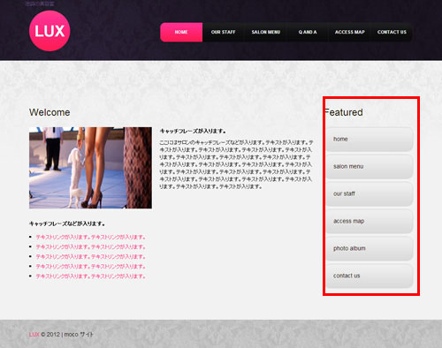Open CONTACT US in the top navigation
This screenshot has height=348, width=442.
[392, 32]
